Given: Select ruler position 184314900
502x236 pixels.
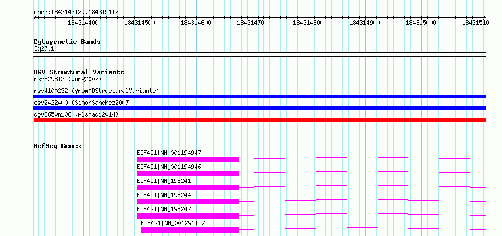Looking at the screenshot, I should coord(364,23).
